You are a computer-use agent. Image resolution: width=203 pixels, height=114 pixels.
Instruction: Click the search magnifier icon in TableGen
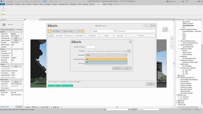point(115,31)
